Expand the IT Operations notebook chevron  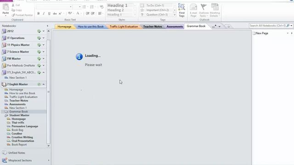tap(44, 38)
